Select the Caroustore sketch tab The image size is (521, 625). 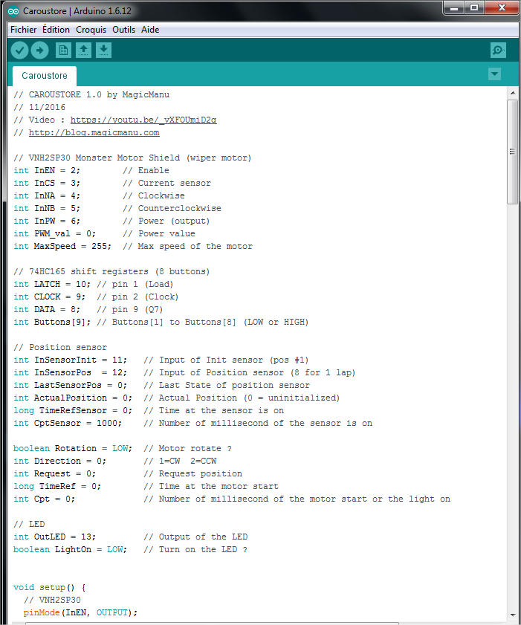pos(45,76)
